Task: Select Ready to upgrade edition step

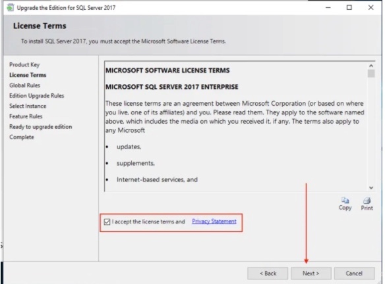Action: click(41, 127)
